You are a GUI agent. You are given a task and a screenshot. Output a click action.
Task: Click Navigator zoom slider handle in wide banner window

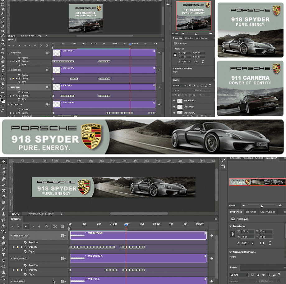261,206
